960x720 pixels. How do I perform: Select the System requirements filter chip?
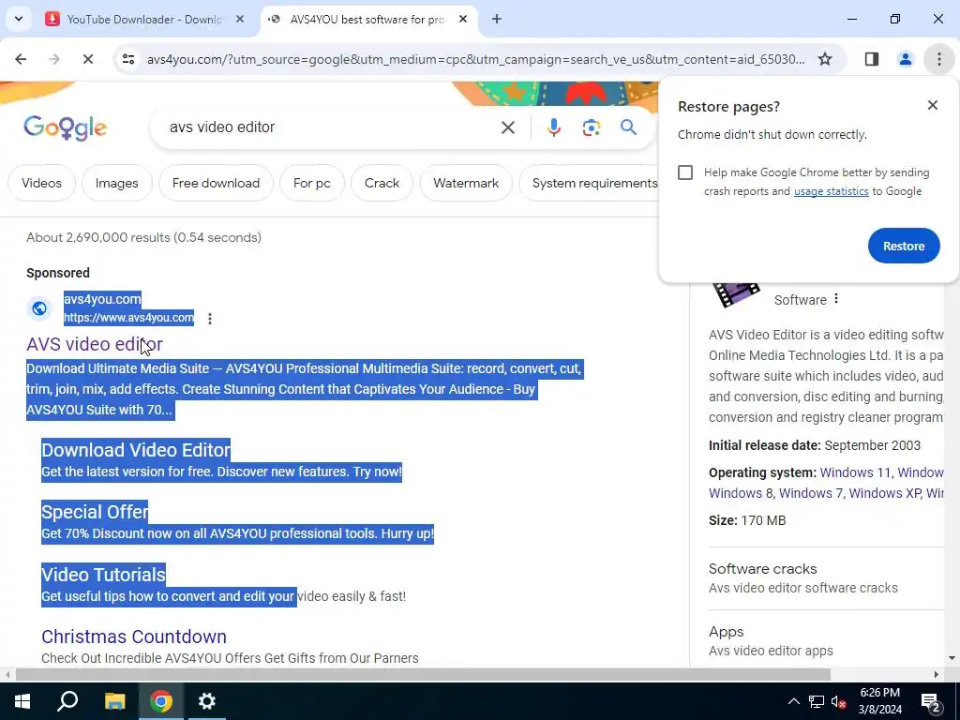[x=589, y=183]
